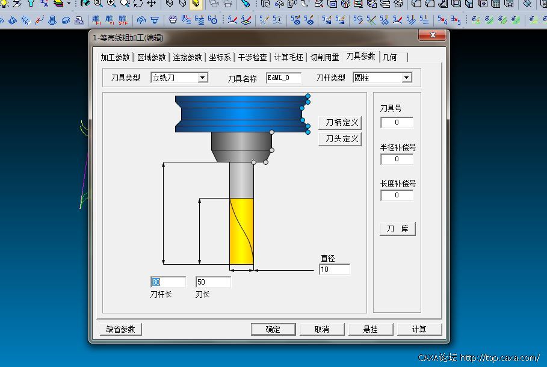Select the highlighted yellow shaded display icon
Image resolution: width=547 pixels, height=367 pixels.
pyautogui.click(x=196, y=4)
